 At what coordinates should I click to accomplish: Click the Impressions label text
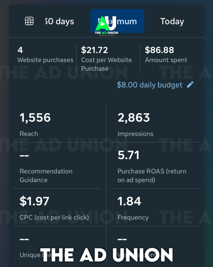[135, 134]
